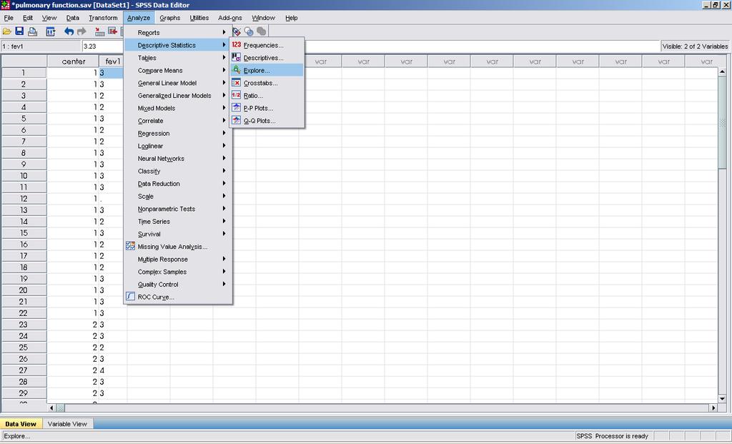Select the Data View tab
This screenshot has width=732, height=444.
[x=21, y=424]
